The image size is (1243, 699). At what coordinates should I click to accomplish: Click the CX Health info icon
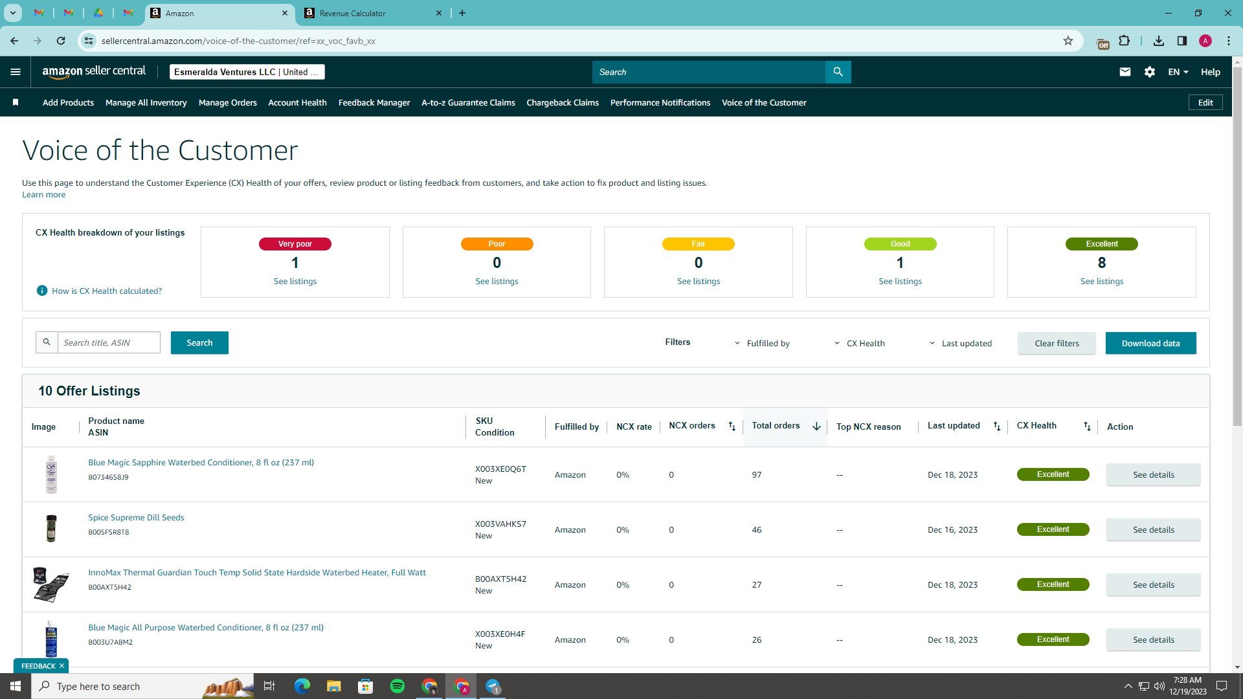[42, 291]
